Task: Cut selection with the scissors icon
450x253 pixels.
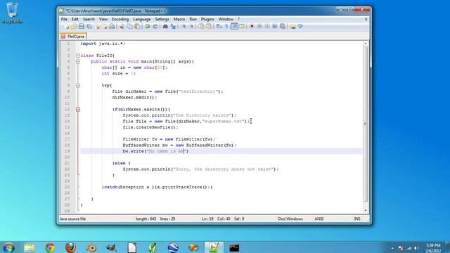Action: click(x=122, y=27)
